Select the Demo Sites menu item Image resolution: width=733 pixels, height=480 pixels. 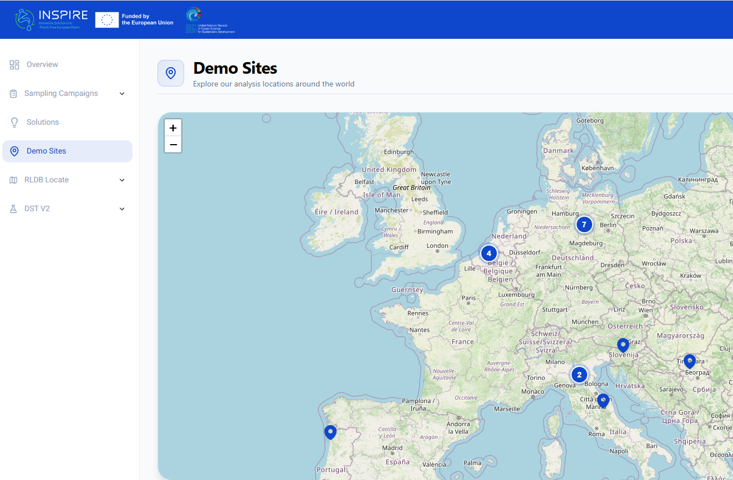point(67,151)
